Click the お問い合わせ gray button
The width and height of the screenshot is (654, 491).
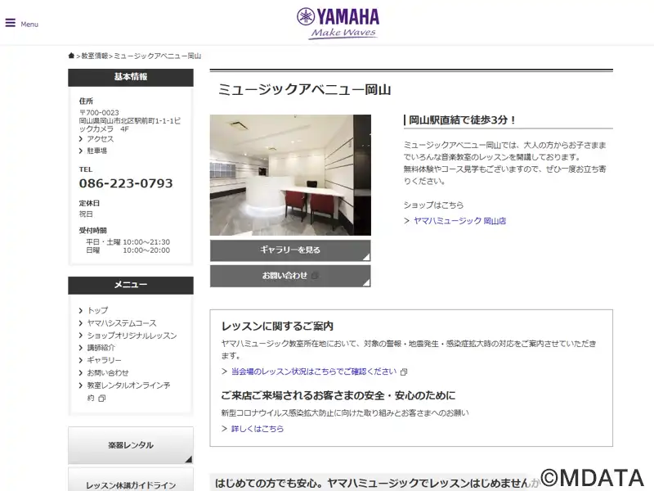[290, 276]
